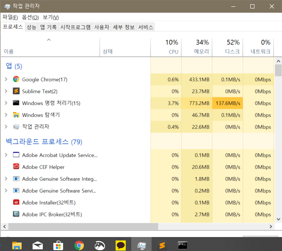Screen dimensions: 282x251
Task: Switch to the 서비스 tab
Action: 146,27
